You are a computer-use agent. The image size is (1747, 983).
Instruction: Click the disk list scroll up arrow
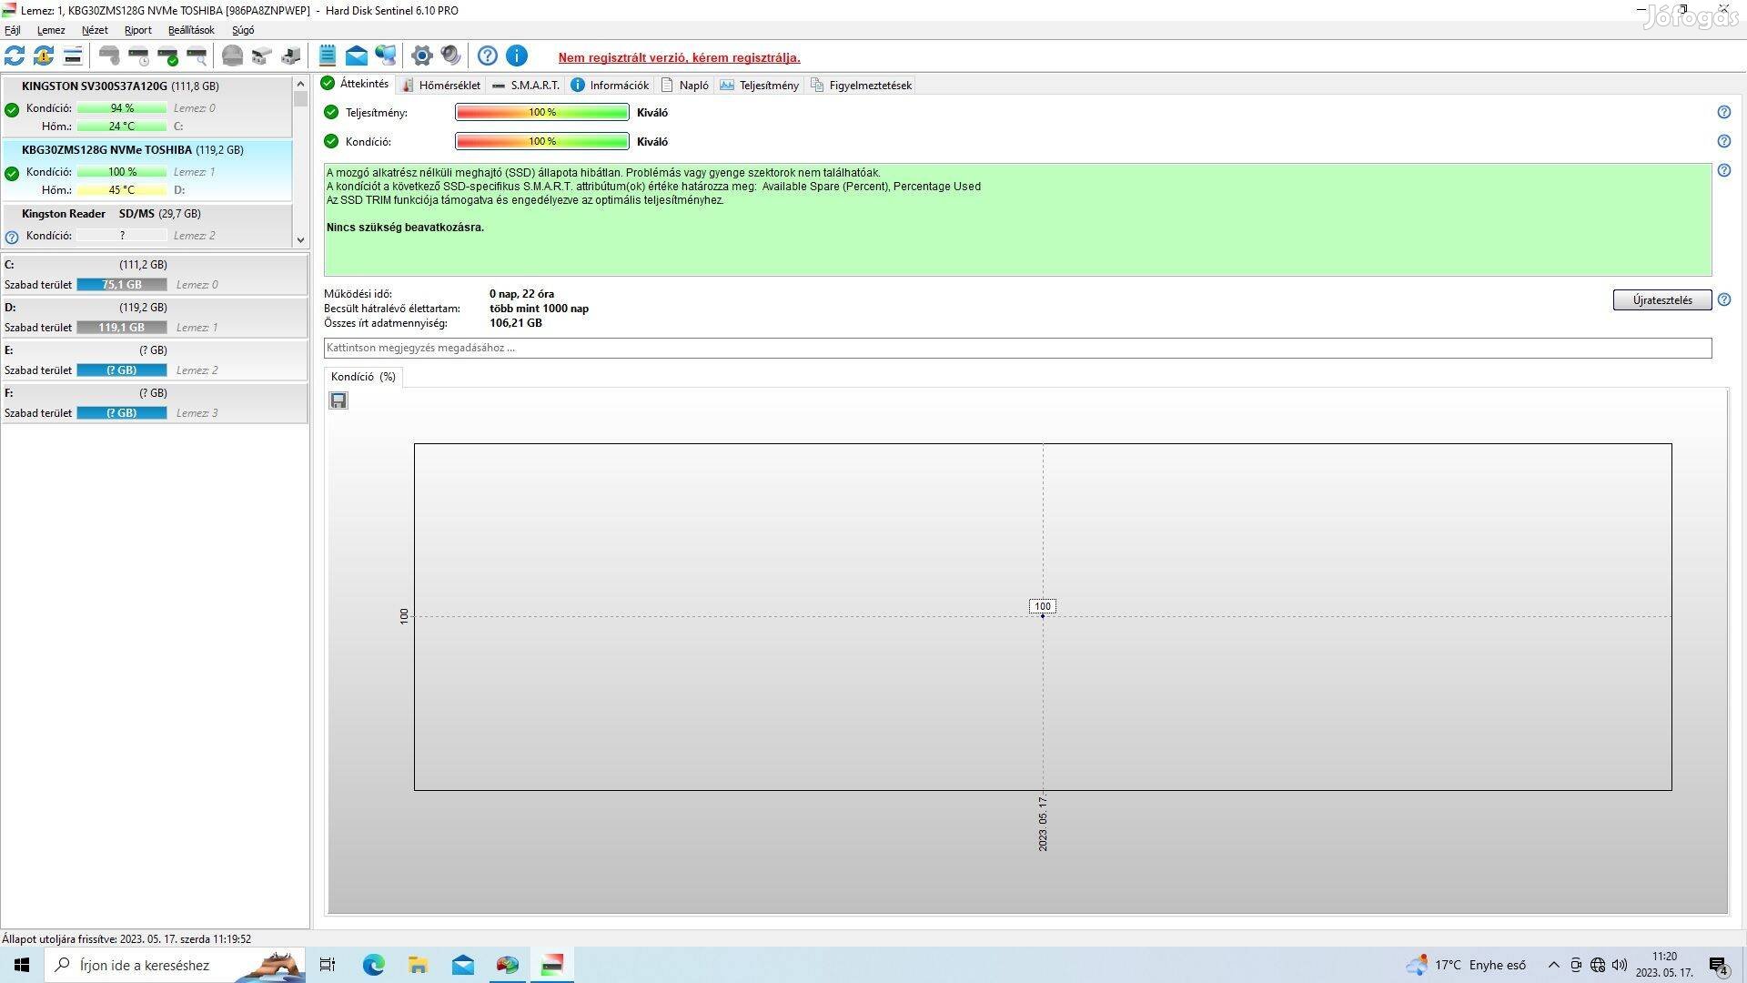[x=300, y=84]
